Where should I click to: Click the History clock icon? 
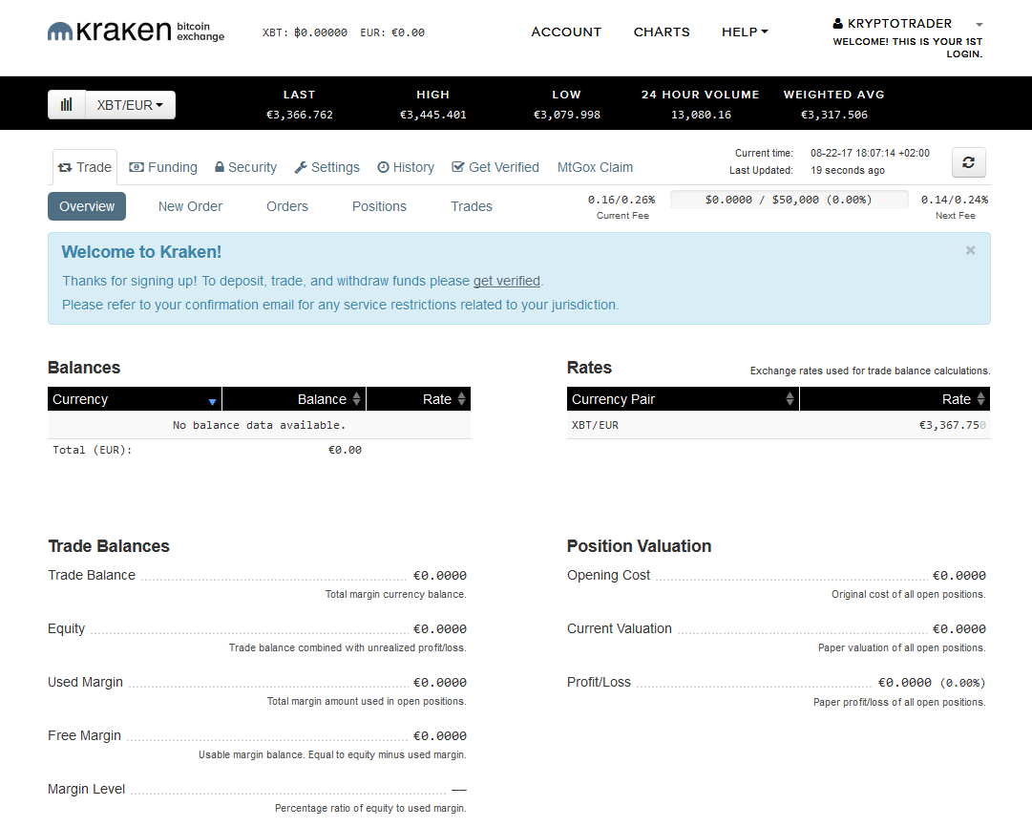[x=383, y=167]
